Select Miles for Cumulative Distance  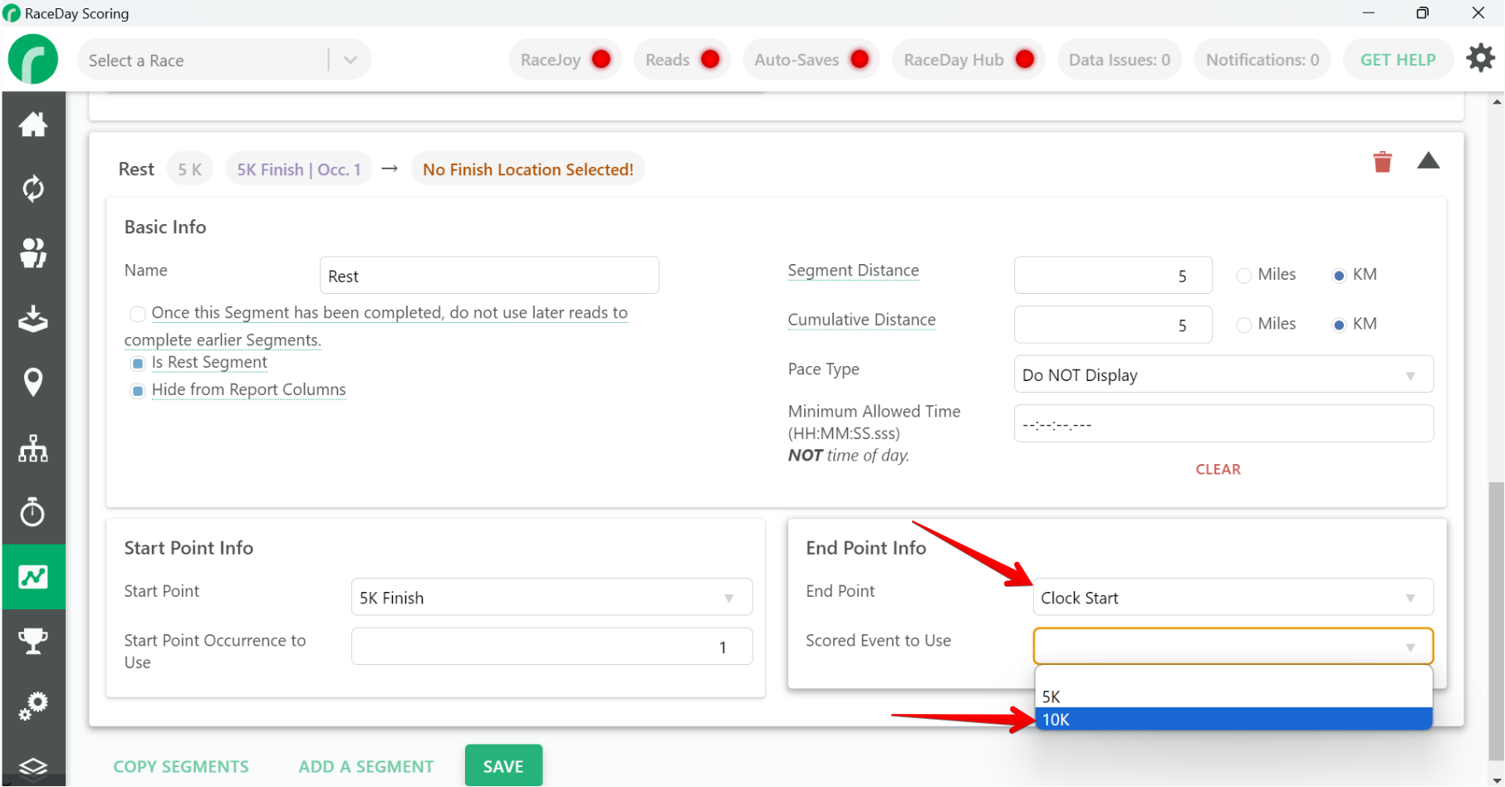(1244, 325)
